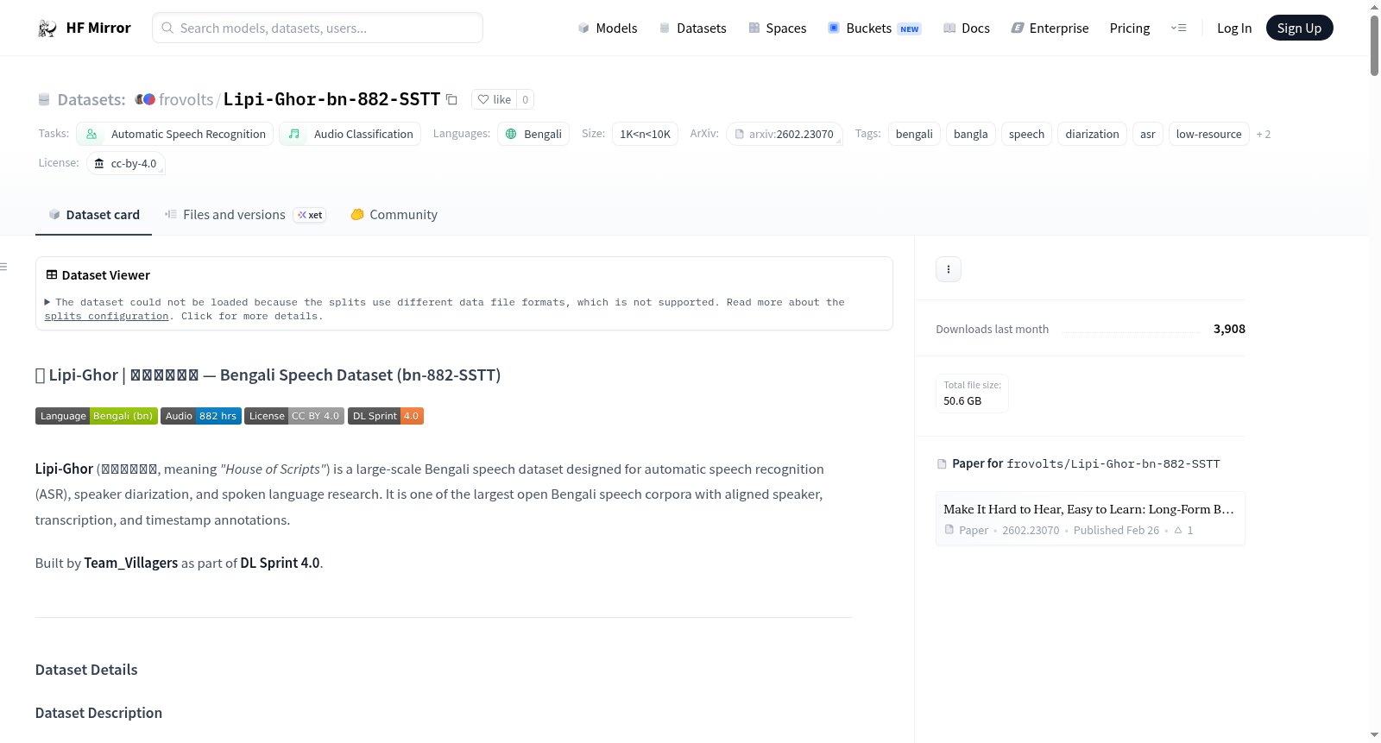Click the frovolts author link
The image size is (1381, 743).
(186, 99)
